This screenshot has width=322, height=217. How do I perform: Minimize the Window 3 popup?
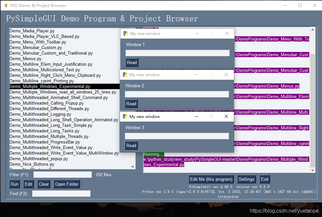(x=197, y=117)
